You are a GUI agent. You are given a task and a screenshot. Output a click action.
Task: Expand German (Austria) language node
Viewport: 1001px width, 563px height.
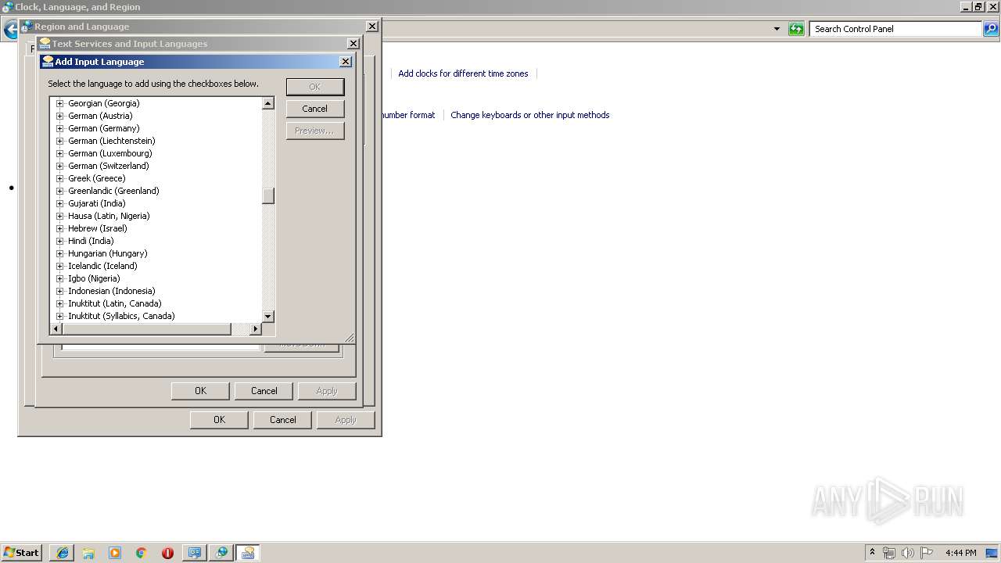pyautogui.click(x=59, y=116)
